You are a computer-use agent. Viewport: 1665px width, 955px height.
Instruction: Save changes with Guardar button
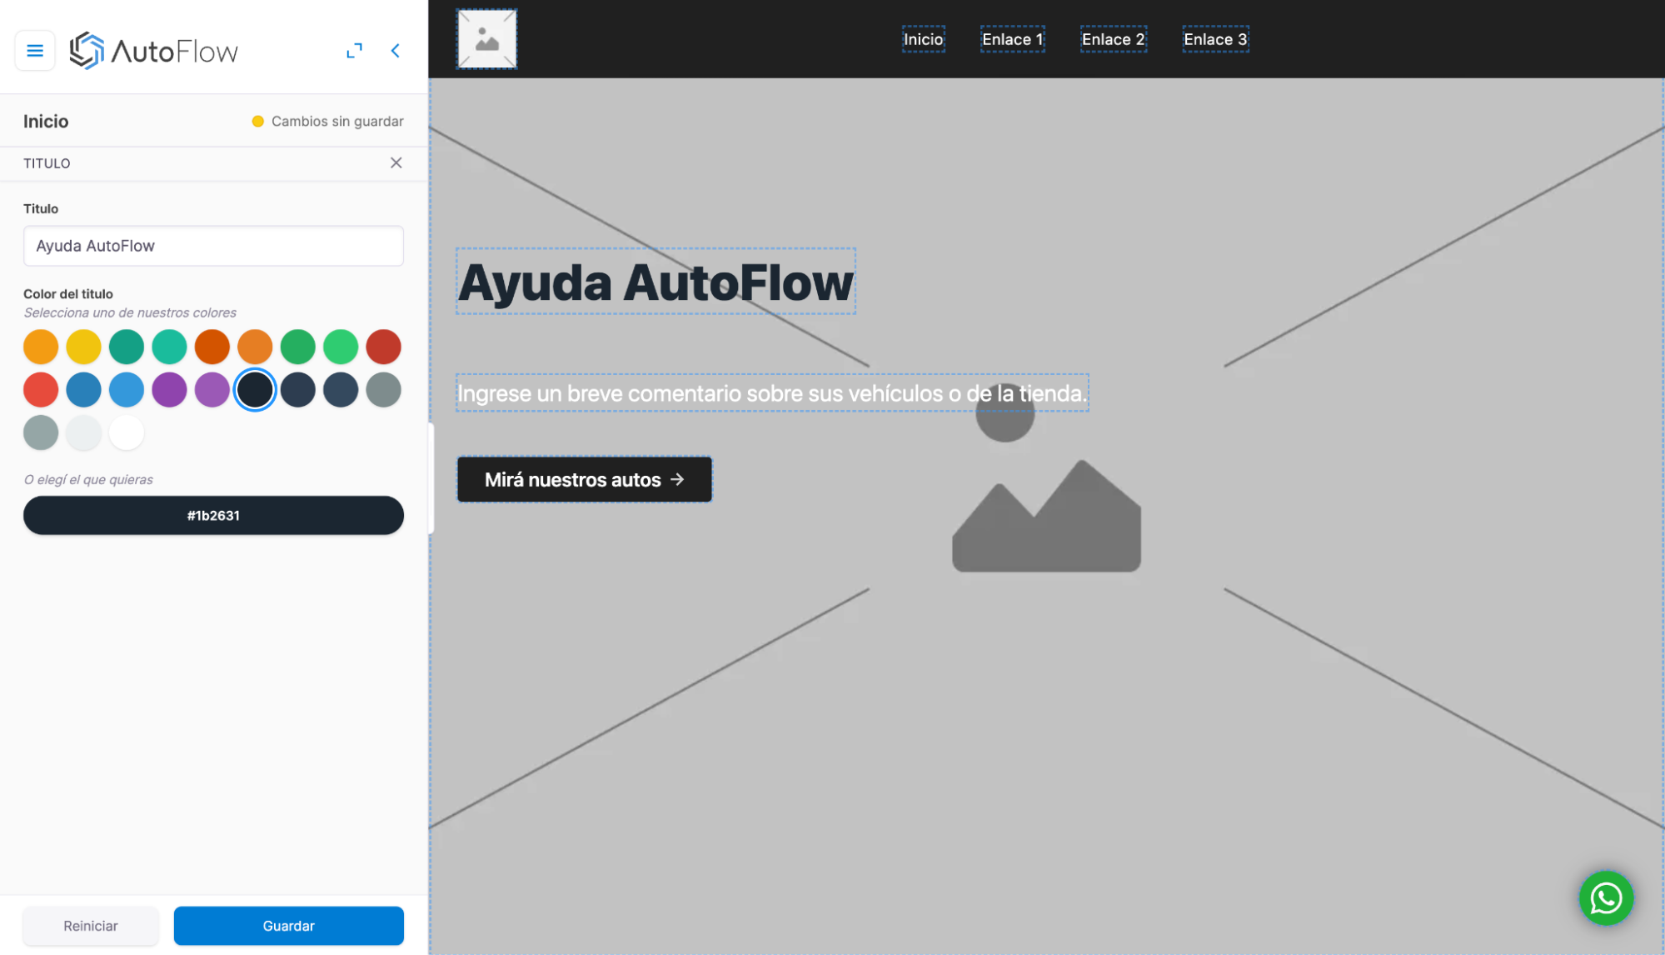tap(289, 926)
